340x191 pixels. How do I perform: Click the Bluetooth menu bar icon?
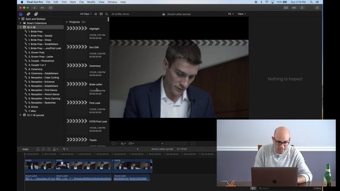click(x=261, y=2)
